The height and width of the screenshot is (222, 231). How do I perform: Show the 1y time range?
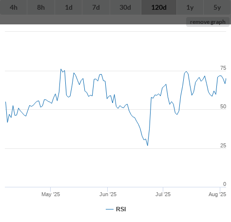coord(190,7)
